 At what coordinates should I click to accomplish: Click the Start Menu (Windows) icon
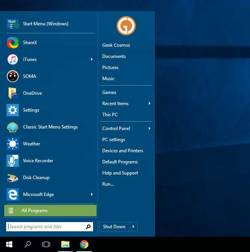pos(13,24)
